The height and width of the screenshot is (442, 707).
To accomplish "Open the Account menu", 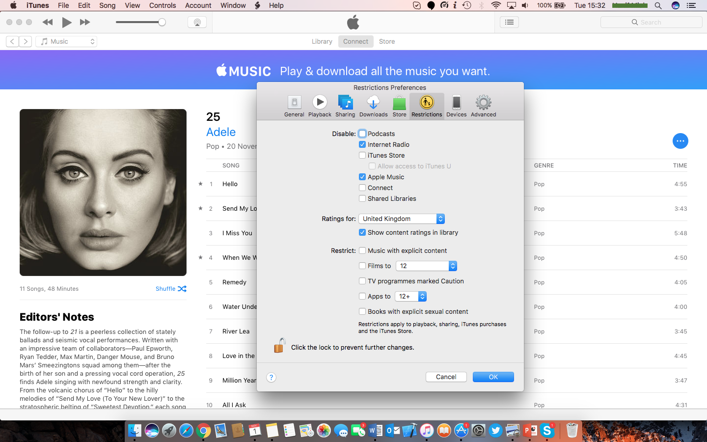I will [x=198, y=5].
